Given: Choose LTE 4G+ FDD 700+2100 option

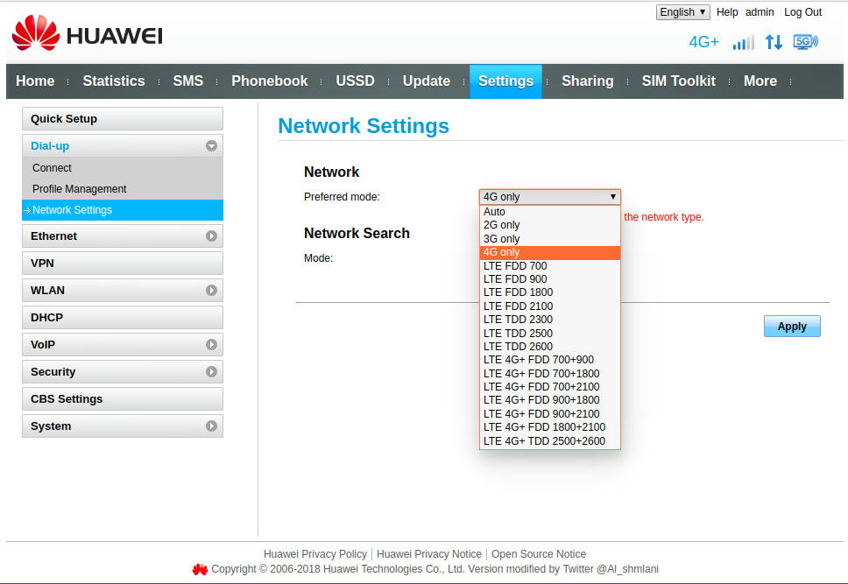Looking at the screenshot, I should 550,387.
